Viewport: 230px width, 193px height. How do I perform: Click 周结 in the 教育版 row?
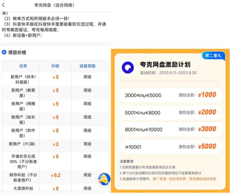point(87,90)
